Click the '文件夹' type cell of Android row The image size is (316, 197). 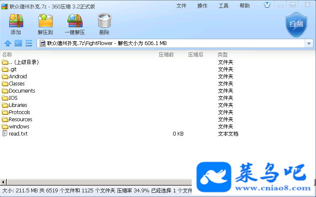225,77
